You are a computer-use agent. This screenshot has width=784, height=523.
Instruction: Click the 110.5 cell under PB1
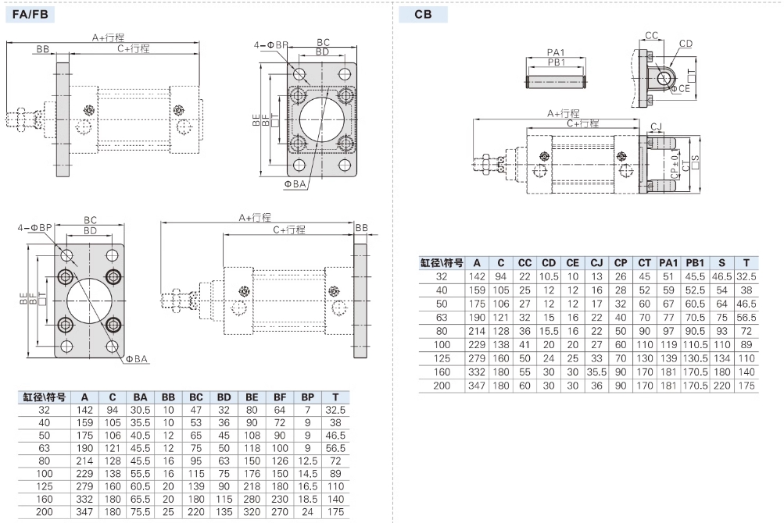pyautogui.click(x=695, y=345)
